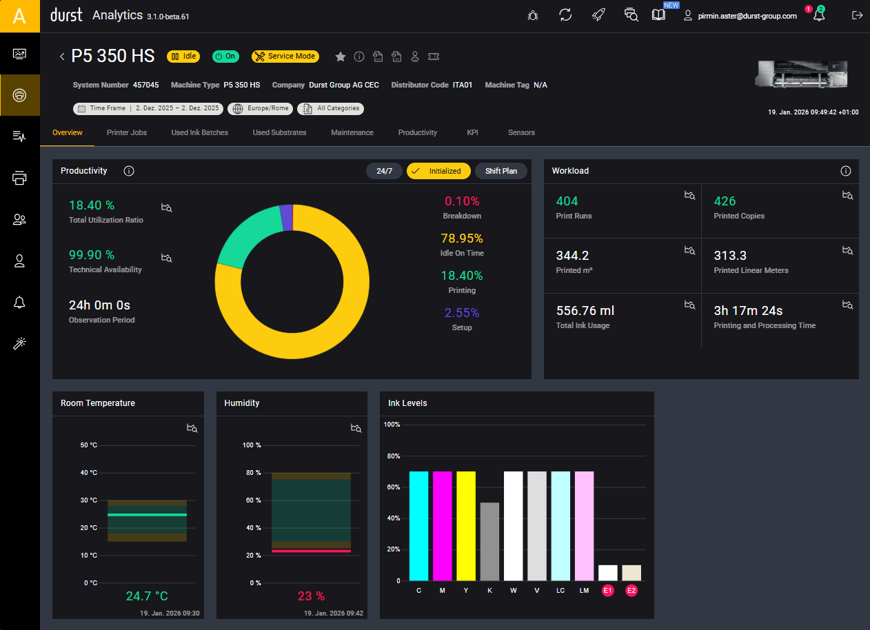Click the bug report icon in header

[533, 15]
